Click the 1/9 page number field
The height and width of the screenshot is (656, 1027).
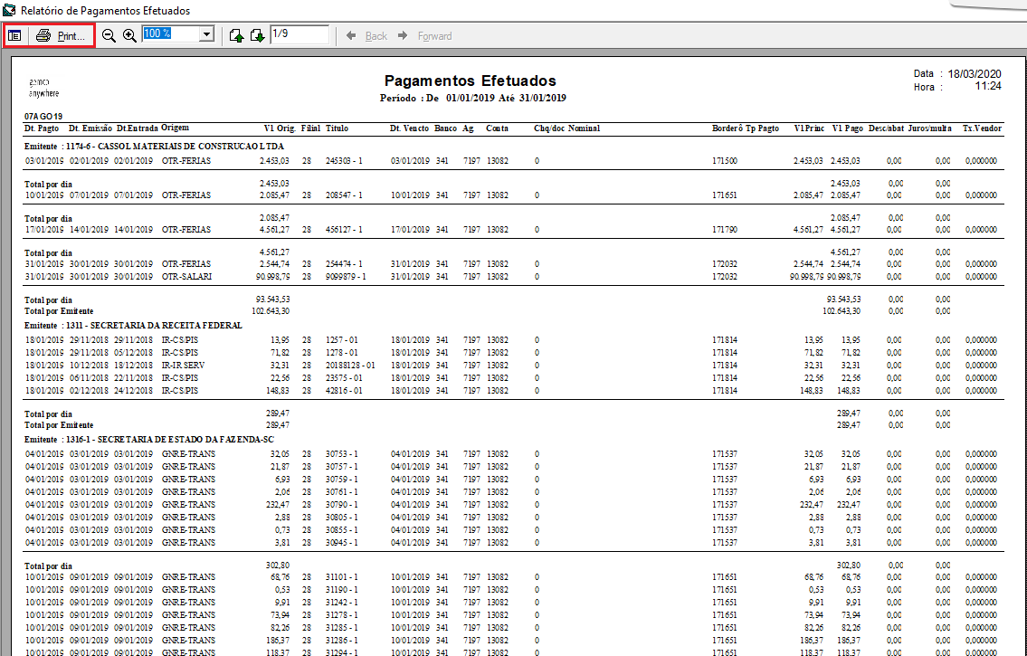click(x=300, y=34)
